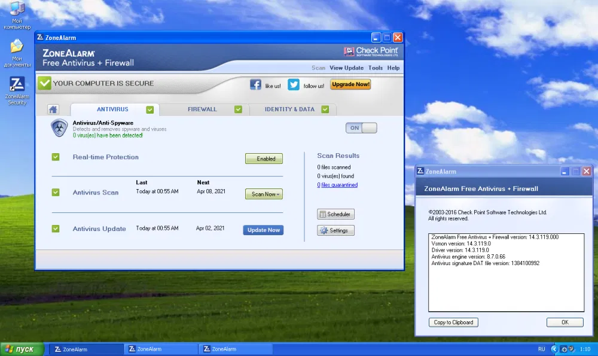This screenshot has height=356, width=598.
Task: Click the Upgrade Now! button
Action: [350, 84]
